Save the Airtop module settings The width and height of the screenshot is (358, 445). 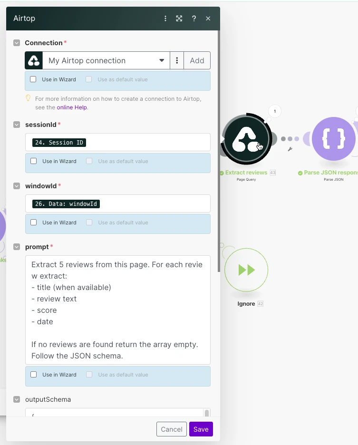[201, 429]
